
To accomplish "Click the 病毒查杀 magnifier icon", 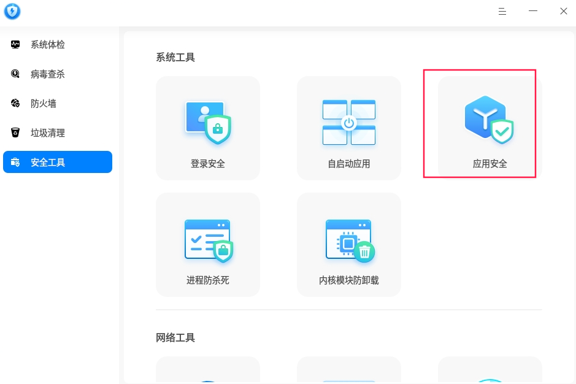I will pyautogui.click(x=15, y=74).
